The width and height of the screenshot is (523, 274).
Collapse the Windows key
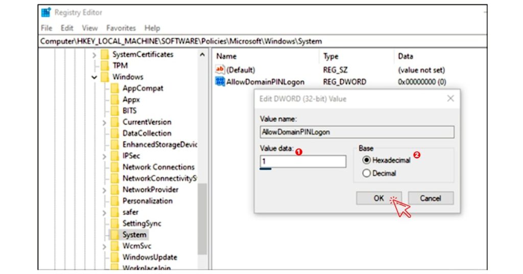pos(94,77)
